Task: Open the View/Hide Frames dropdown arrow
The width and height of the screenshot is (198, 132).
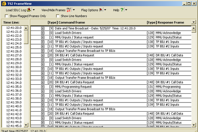Action: (74, 10)
